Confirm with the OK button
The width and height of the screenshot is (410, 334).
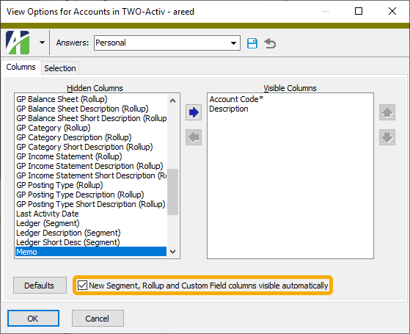[33, 319]
